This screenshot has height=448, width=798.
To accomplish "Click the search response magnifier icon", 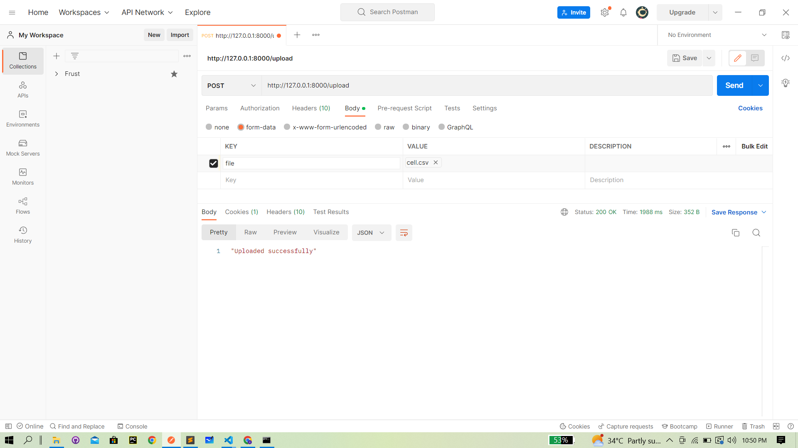I will click(x=756, y=233).
